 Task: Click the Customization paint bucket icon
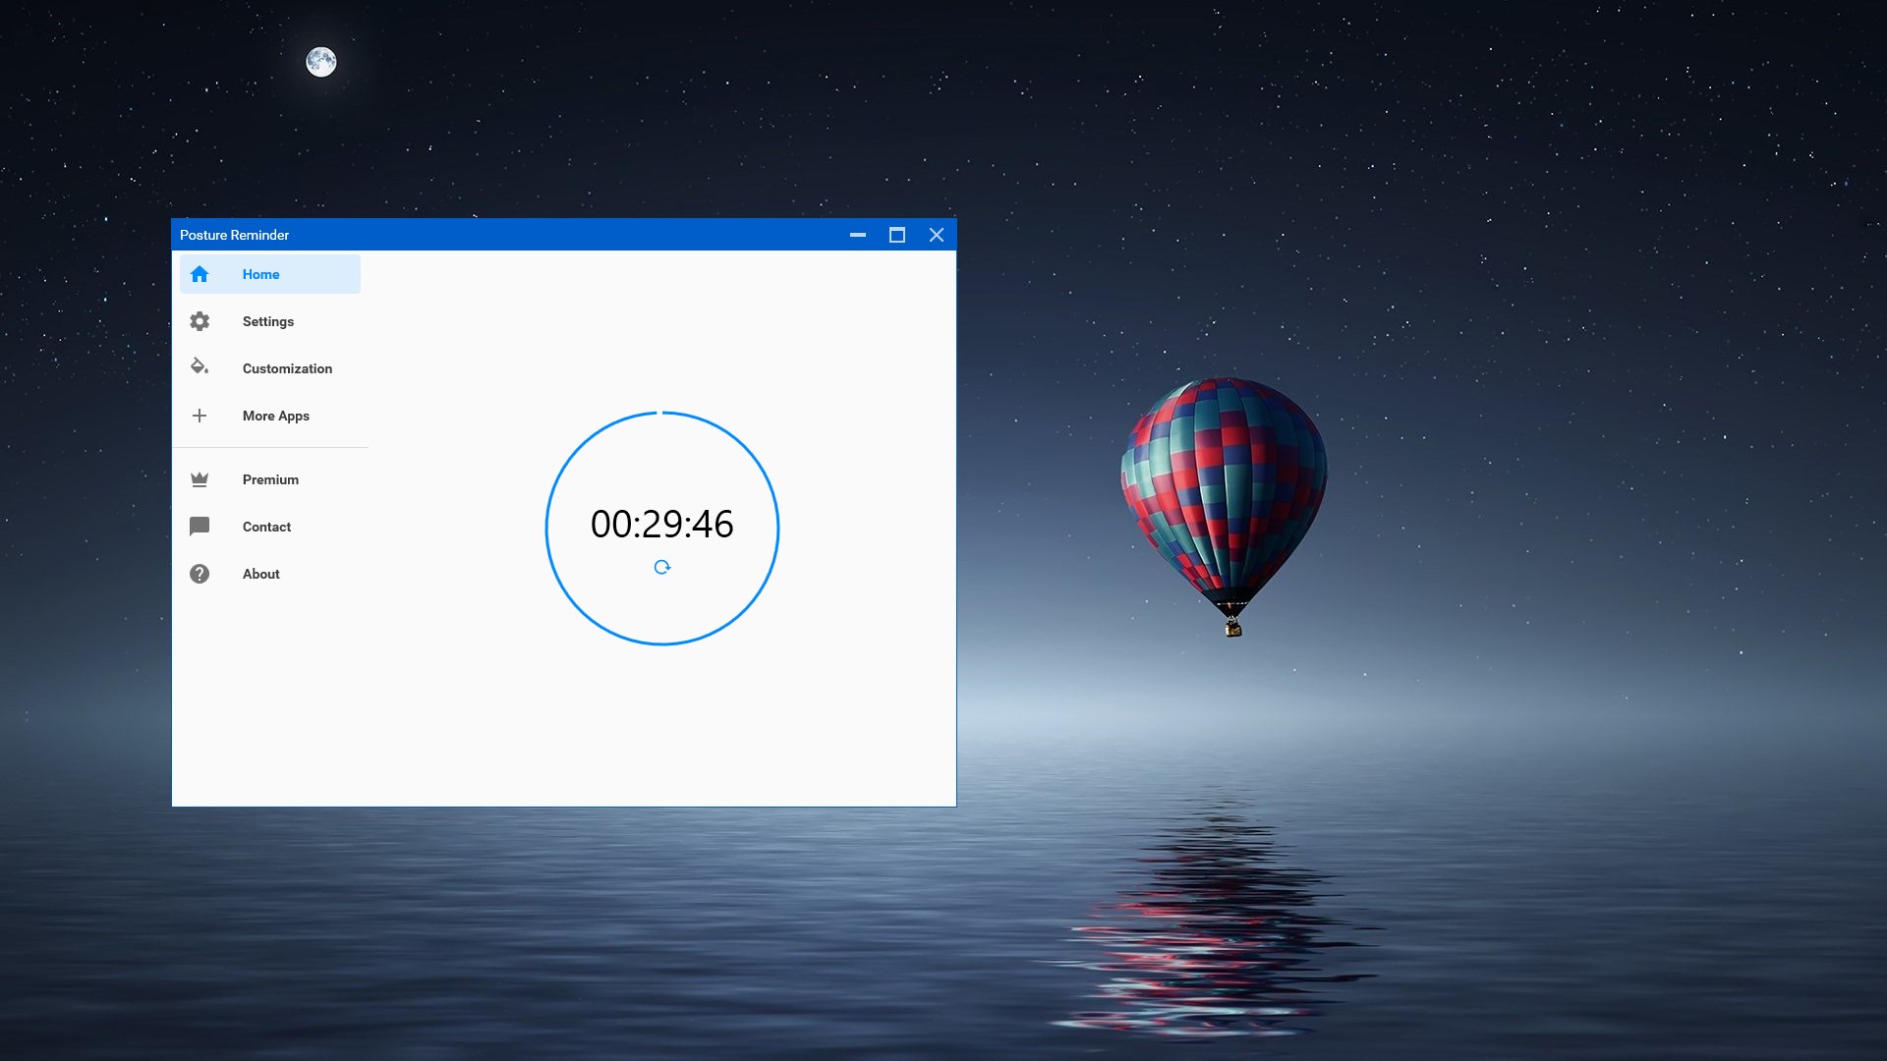click(200, 367)
